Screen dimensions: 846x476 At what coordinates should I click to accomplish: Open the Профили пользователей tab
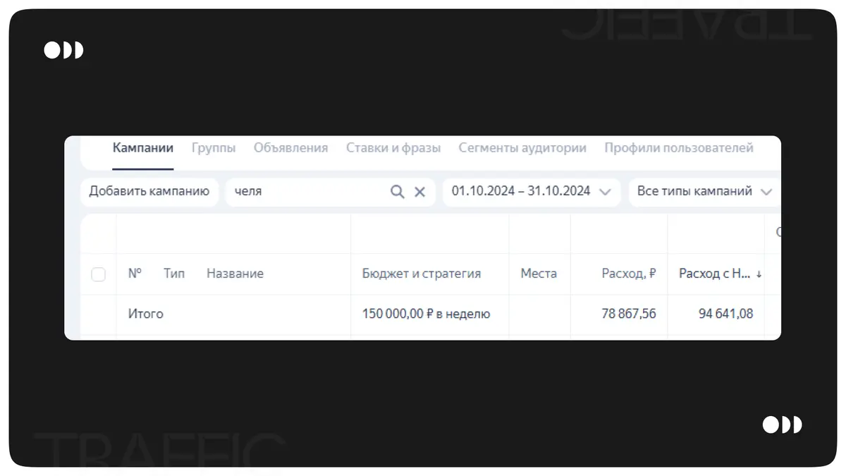(x=678, y=148)
